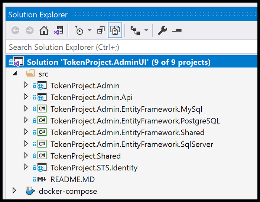The image size is (260, 202).
Task: Click docker-compose whale icon
Action: click(30, 191)
